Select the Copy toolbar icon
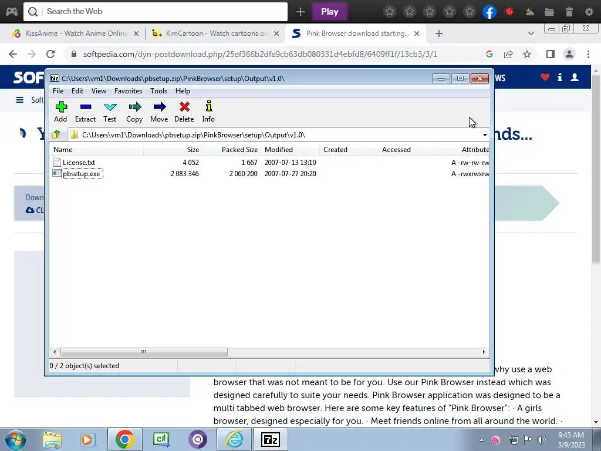This screenshot has width=601, height=451. (134, 112)
